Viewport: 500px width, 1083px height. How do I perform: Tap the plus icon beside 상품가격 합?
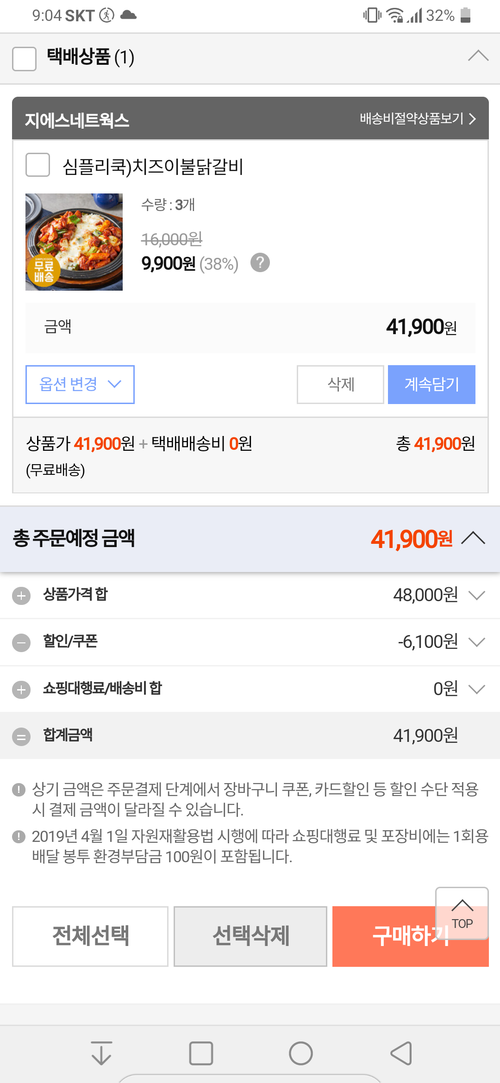21,596
